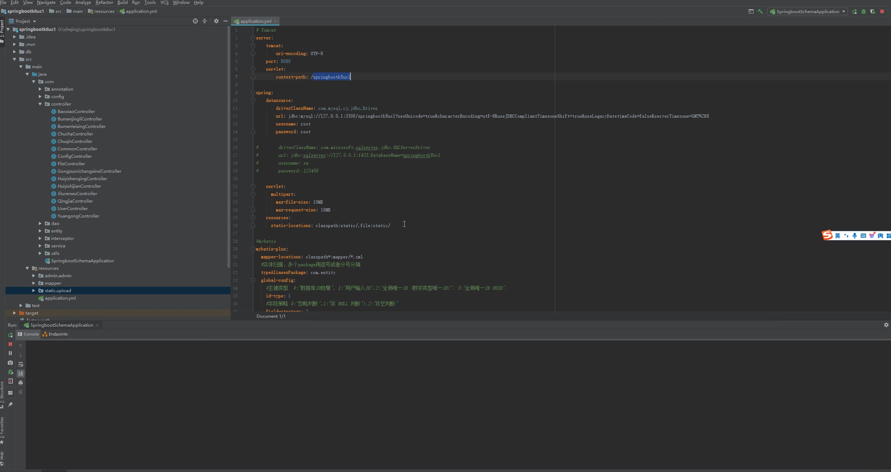Rerun SpringbootSchemaApplication in Run panel
891x472 pixels.
pos(10,335)
